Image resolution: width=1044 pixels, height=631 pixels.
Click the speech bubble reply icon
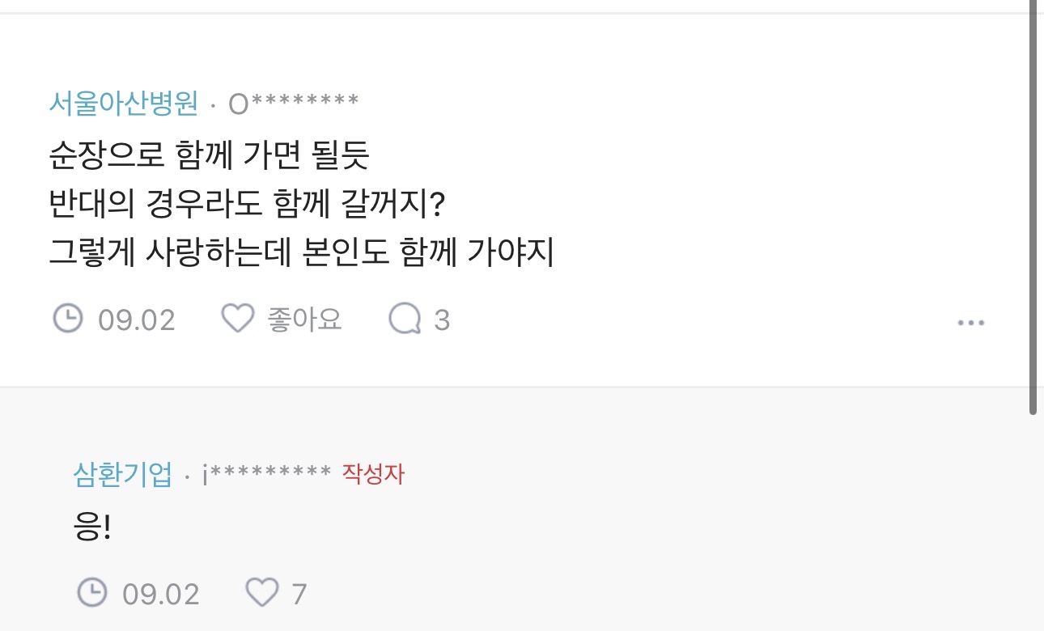click(405, 320)
